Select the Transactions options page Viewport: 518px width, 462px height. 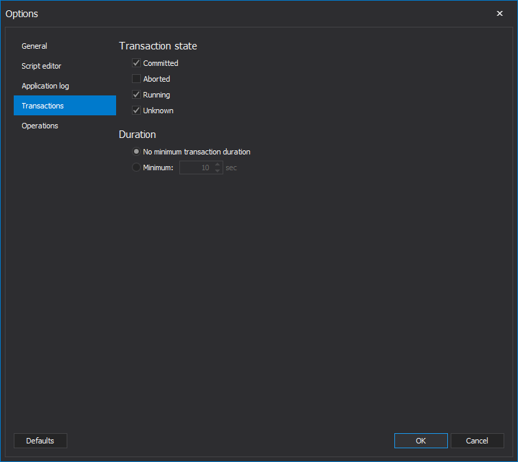tap(65, 106)
